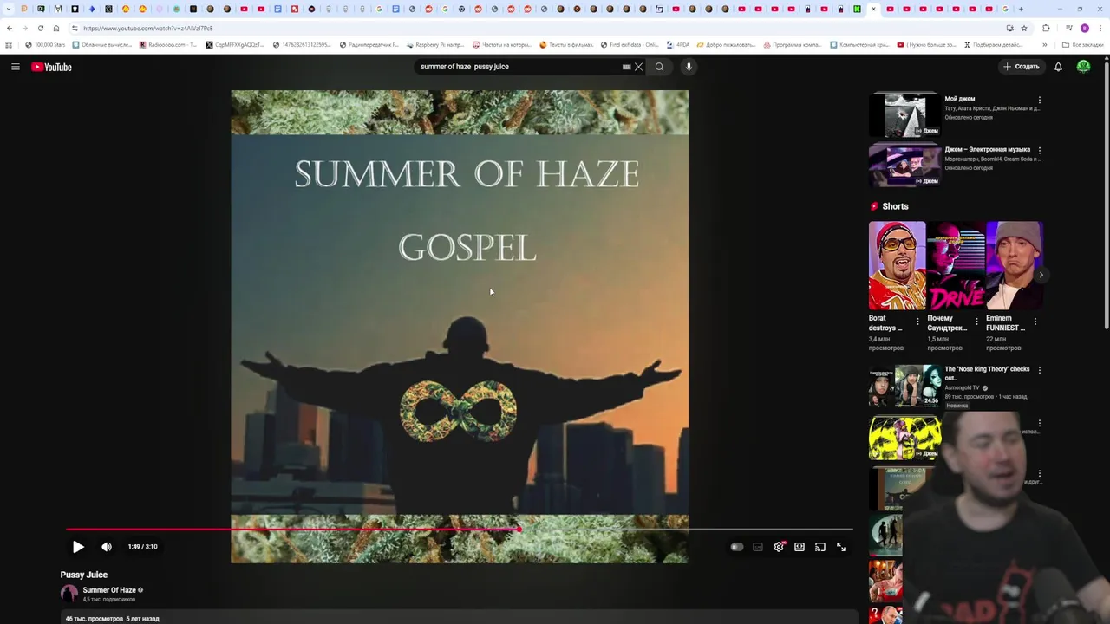1110x624 pixels.
Task: Open the browser three-dot menu
Action: click(x=1100, y=28)
